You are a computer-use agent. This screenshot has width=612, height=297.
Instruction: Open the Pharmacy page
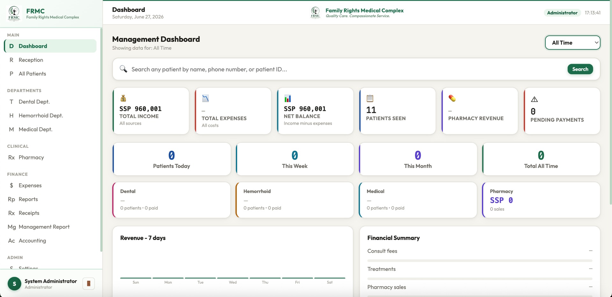point(50,157)
